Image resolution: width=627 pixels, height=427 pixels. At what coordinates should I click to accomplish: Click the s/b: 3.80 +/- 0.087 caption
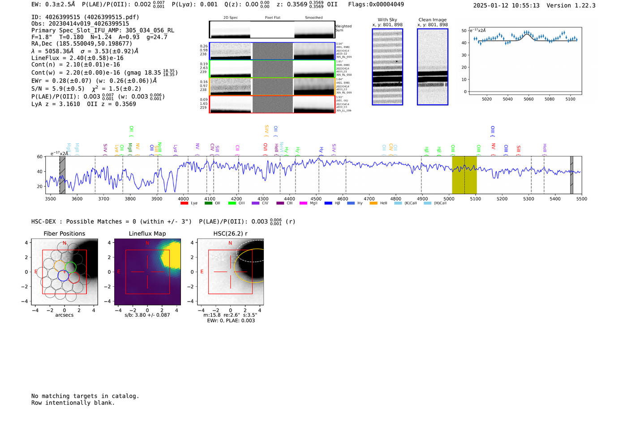(147, 315)
